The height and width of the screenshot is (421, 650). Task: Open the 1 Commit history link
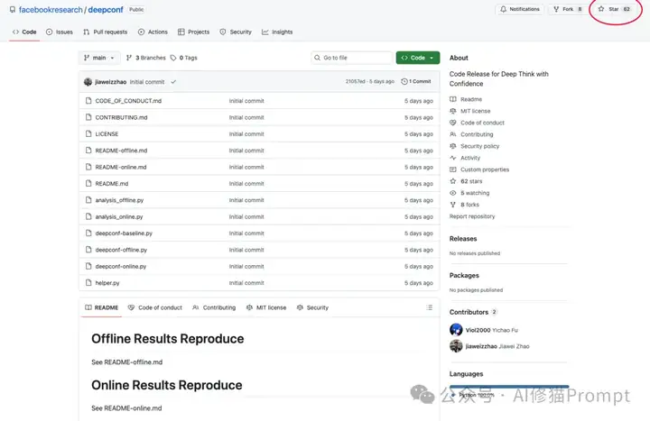pos(416,81)
